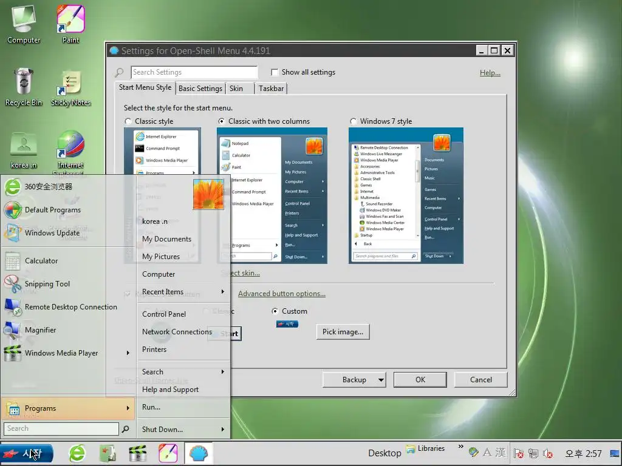Open Default Programs from start menu

point(67,209)
